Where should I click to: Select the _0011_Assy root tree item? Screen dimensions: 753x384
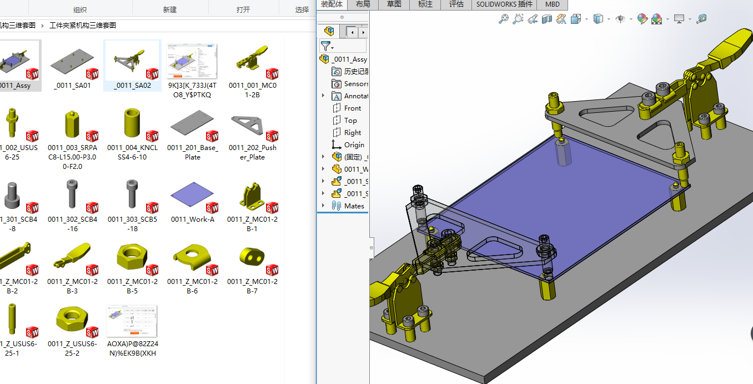click(x=344, y=59)
